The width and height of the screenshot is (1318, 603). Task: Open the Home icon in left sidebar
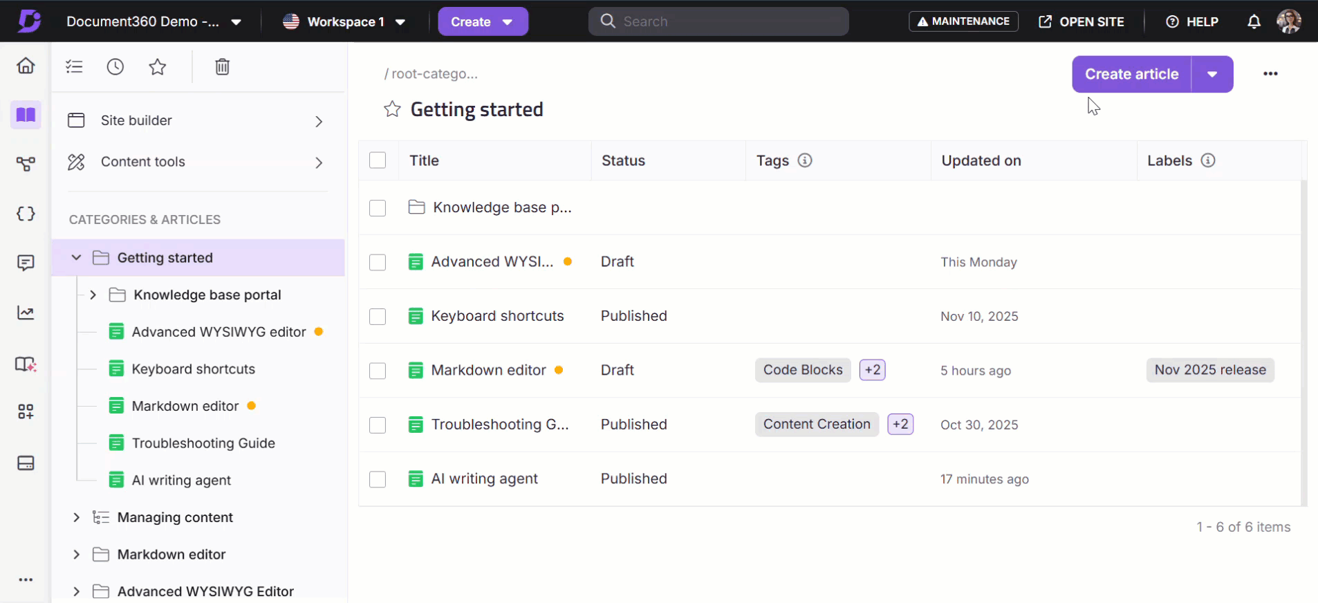(26, 66)
